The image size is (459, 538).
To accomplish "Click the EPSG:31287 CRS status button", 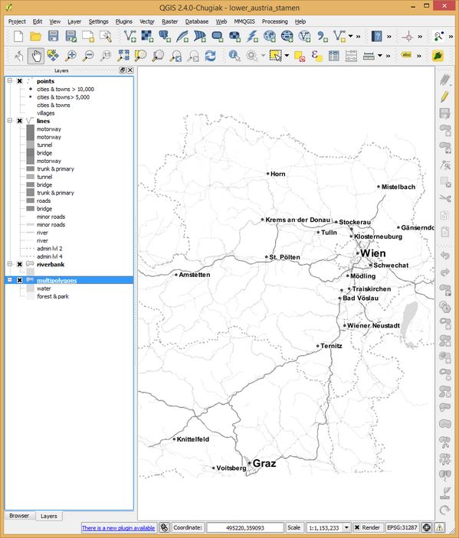I will tap(402, 527).
